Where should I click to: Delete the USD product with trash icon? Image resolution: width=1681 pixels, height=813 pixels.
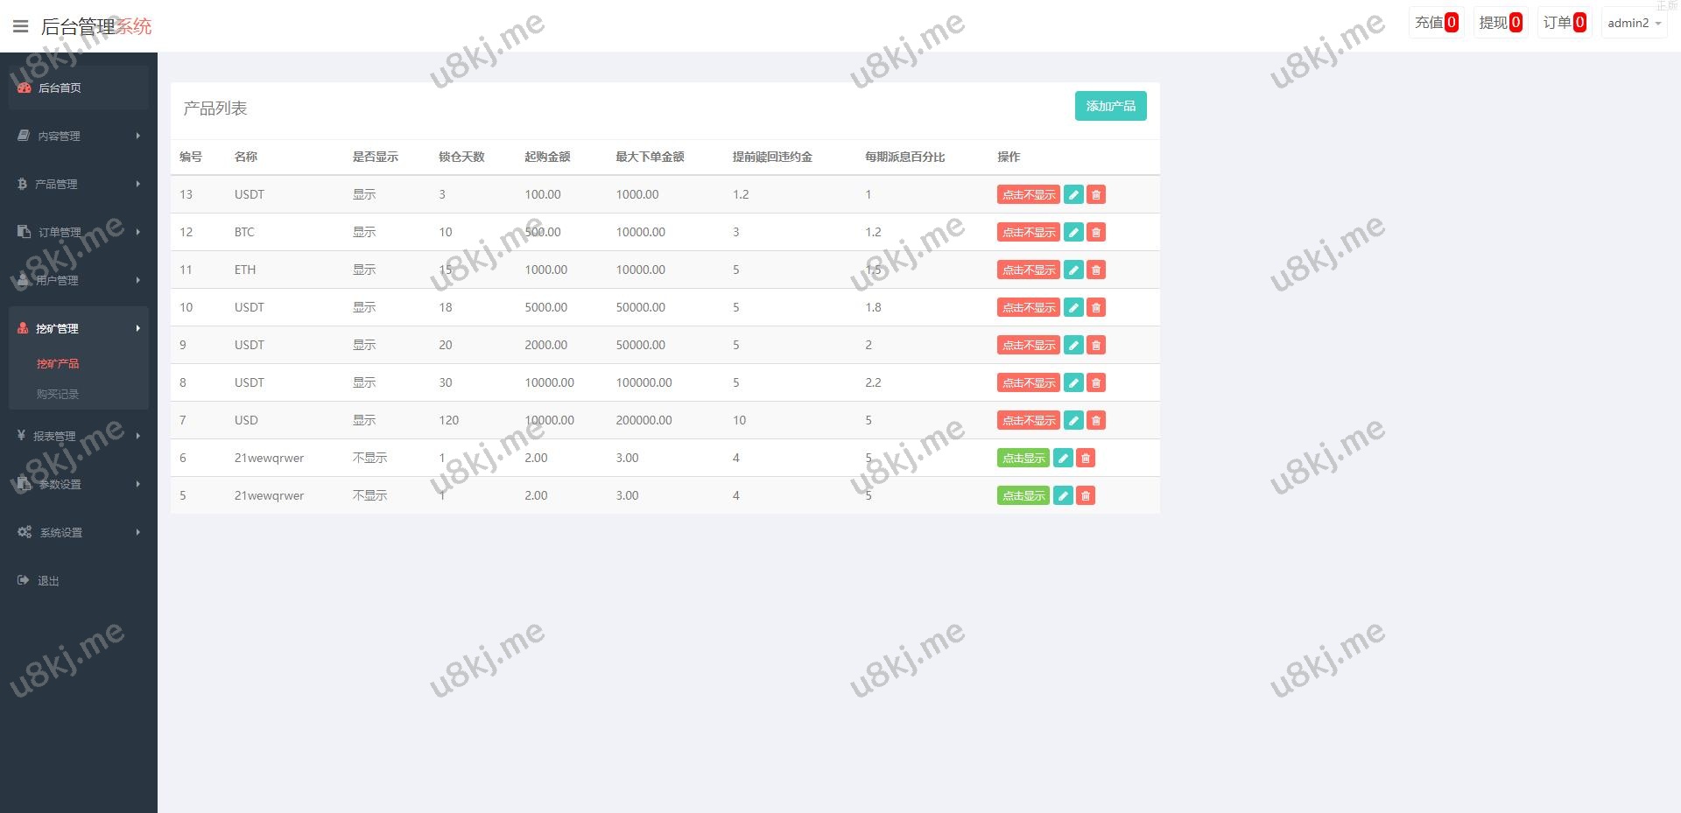point(1096,420)
